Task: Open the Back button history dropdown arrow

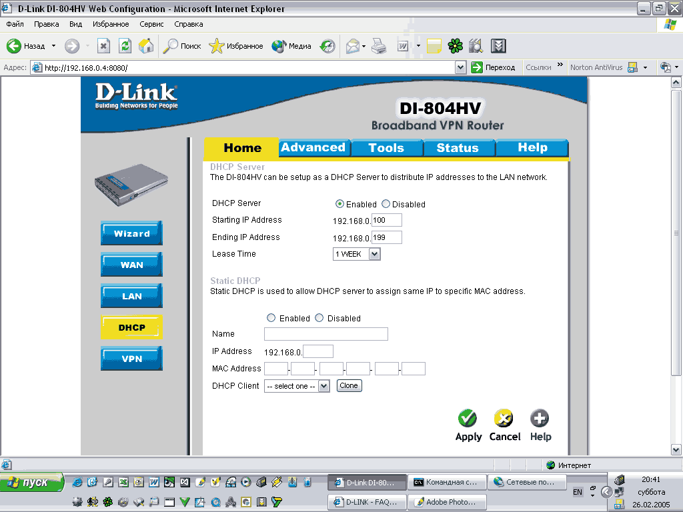Action: pos(53,46)
